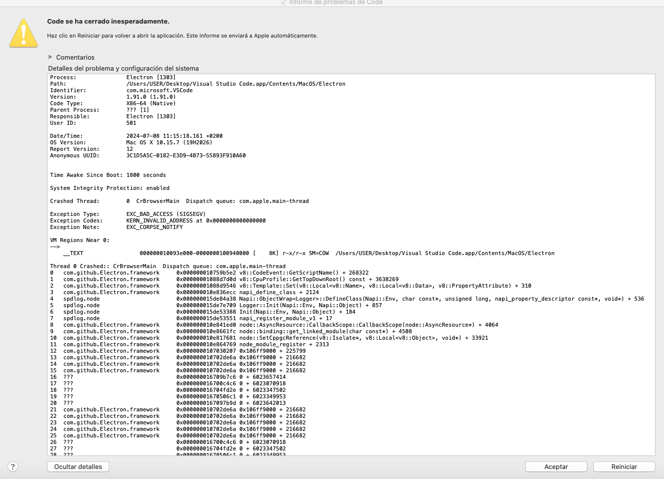Click the 'VM Regions Near 0:' line

point(80,240)
